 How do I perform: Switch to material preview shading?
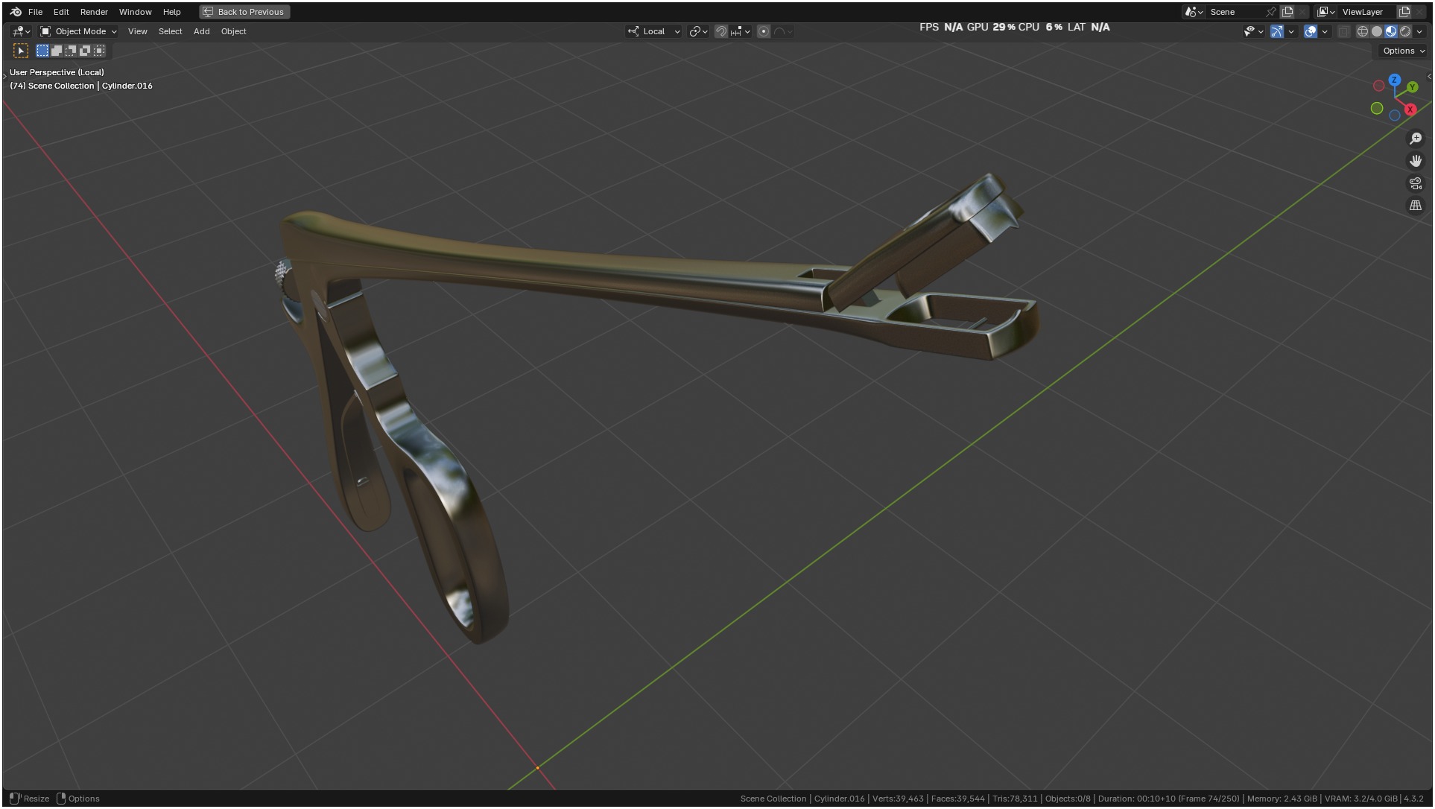(1391, 31)
